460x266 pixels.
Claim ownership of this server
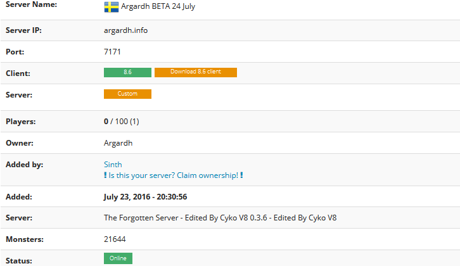174,175
